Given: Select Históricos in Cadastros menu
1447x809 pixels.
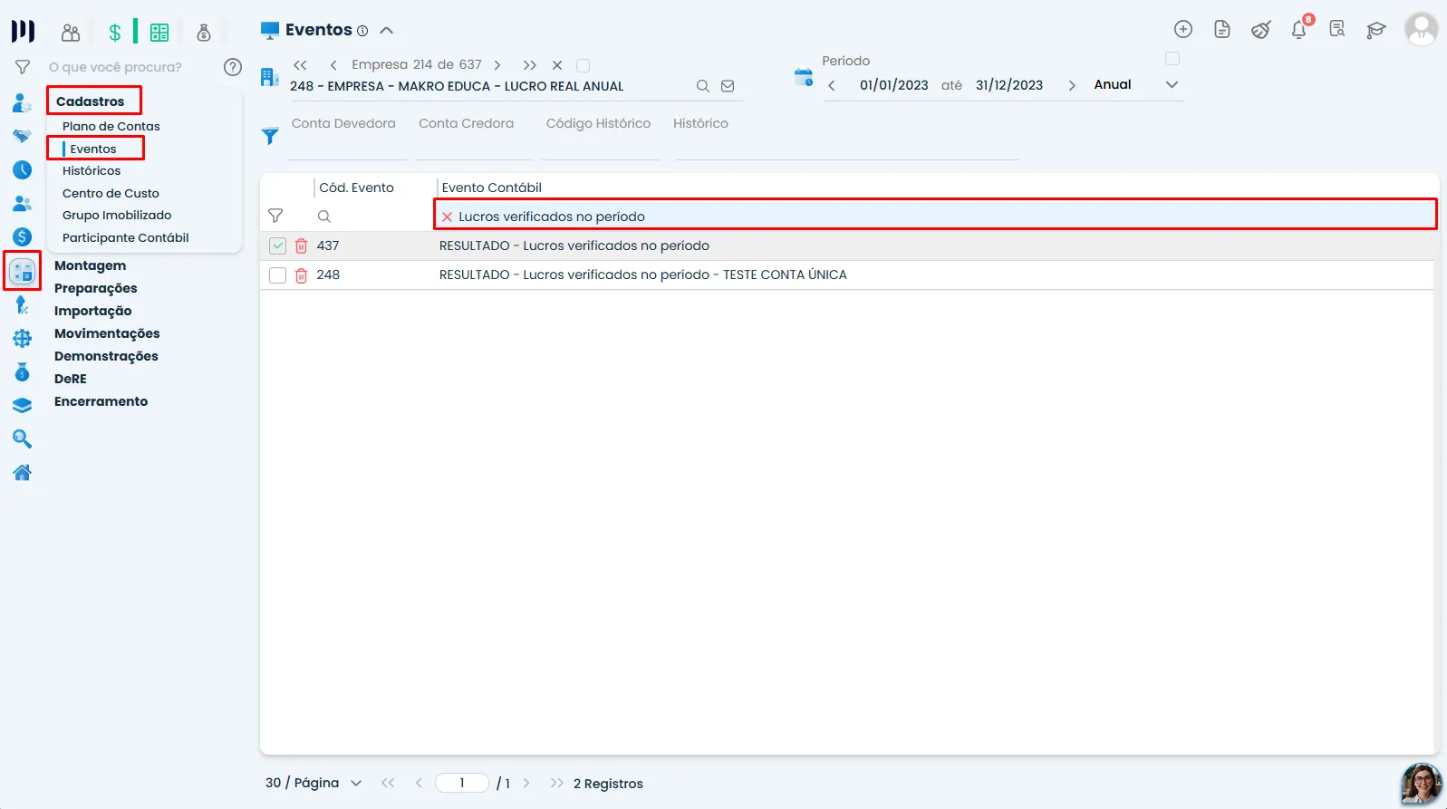Looking at the screenshot, I should [92, 170].
